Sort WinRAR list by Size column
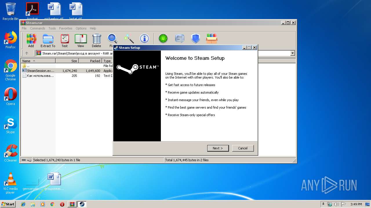Screen dimensions: 371x208 (67, 61)
